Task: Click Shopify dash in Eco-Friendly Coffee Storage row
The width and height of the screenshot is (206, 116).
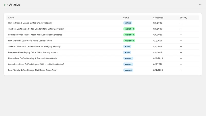Action: 181,70
